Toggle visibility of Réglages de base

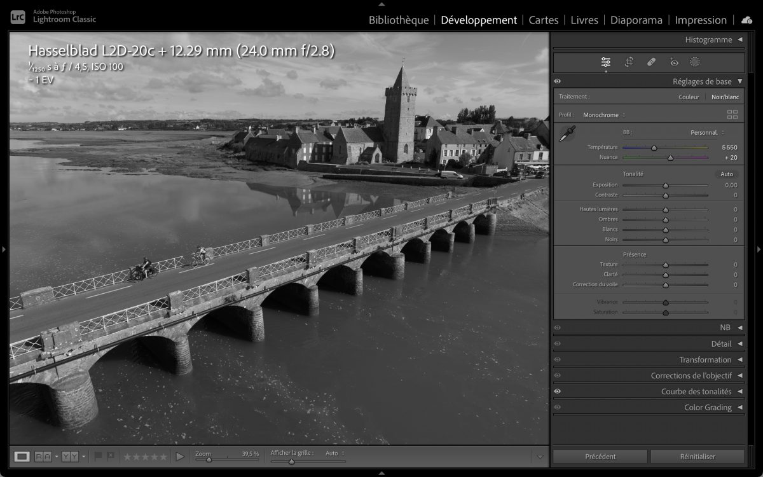[x=558, y=81]
